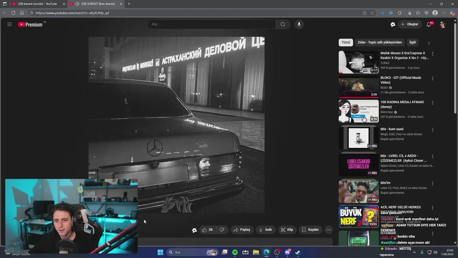Switch to SUİKAST (feat. bumin) tab
The height and width of the screenshot is (258, 458).
click(96, 4)
